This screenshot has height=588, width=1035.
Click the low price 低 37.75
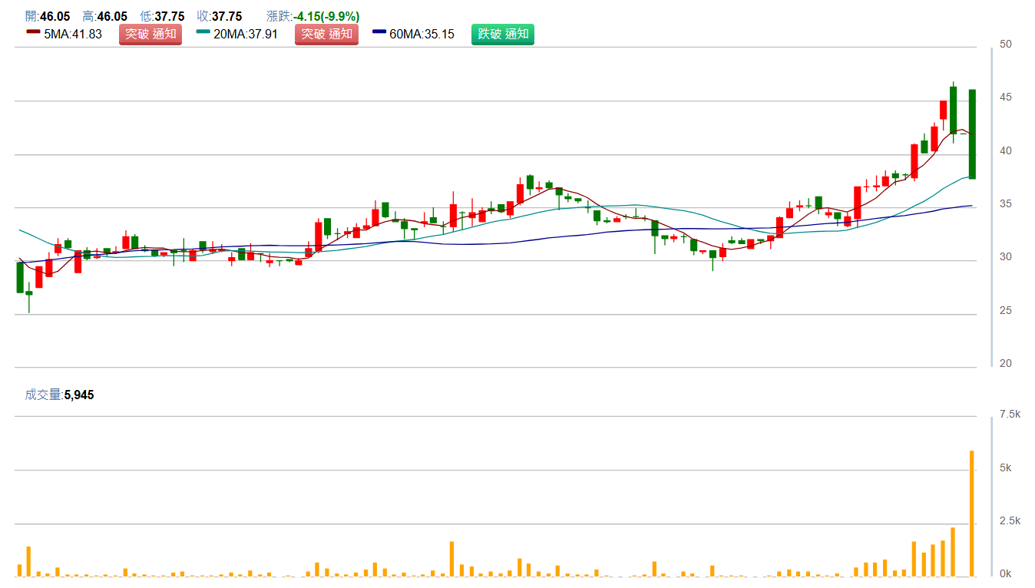coord(162,16)
